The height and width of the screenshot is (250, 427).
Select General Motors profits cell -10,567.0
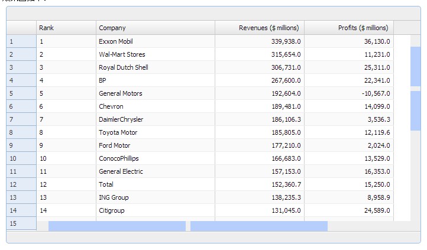(x=348, y=93)
